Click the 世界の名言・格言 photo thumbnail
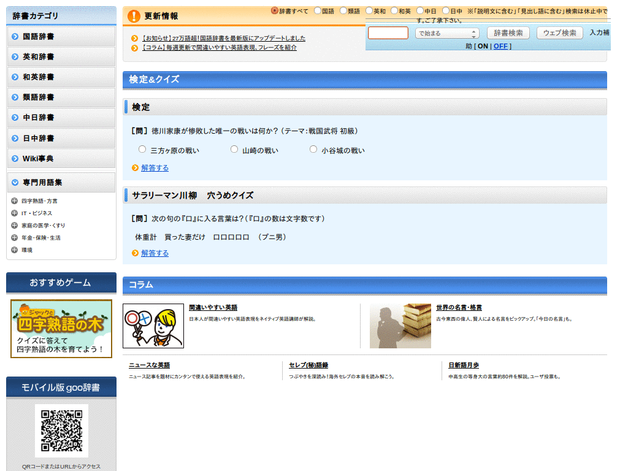Screen dimensions: 628x471 (x=400, y=325)
